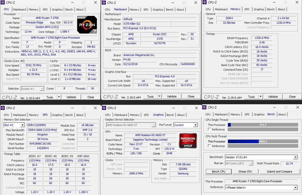
Task: Click Validate in the Processor window
Action: point(71,97)
